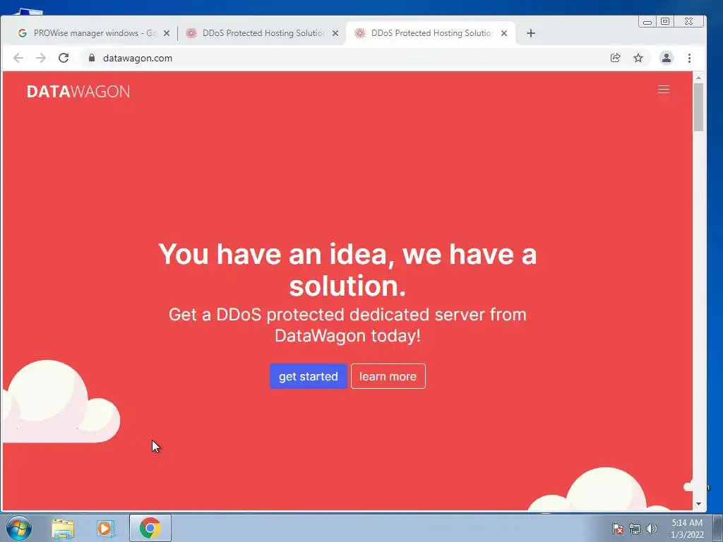Open the network status tray icon
Screen dimensions: 723x542
635,529
